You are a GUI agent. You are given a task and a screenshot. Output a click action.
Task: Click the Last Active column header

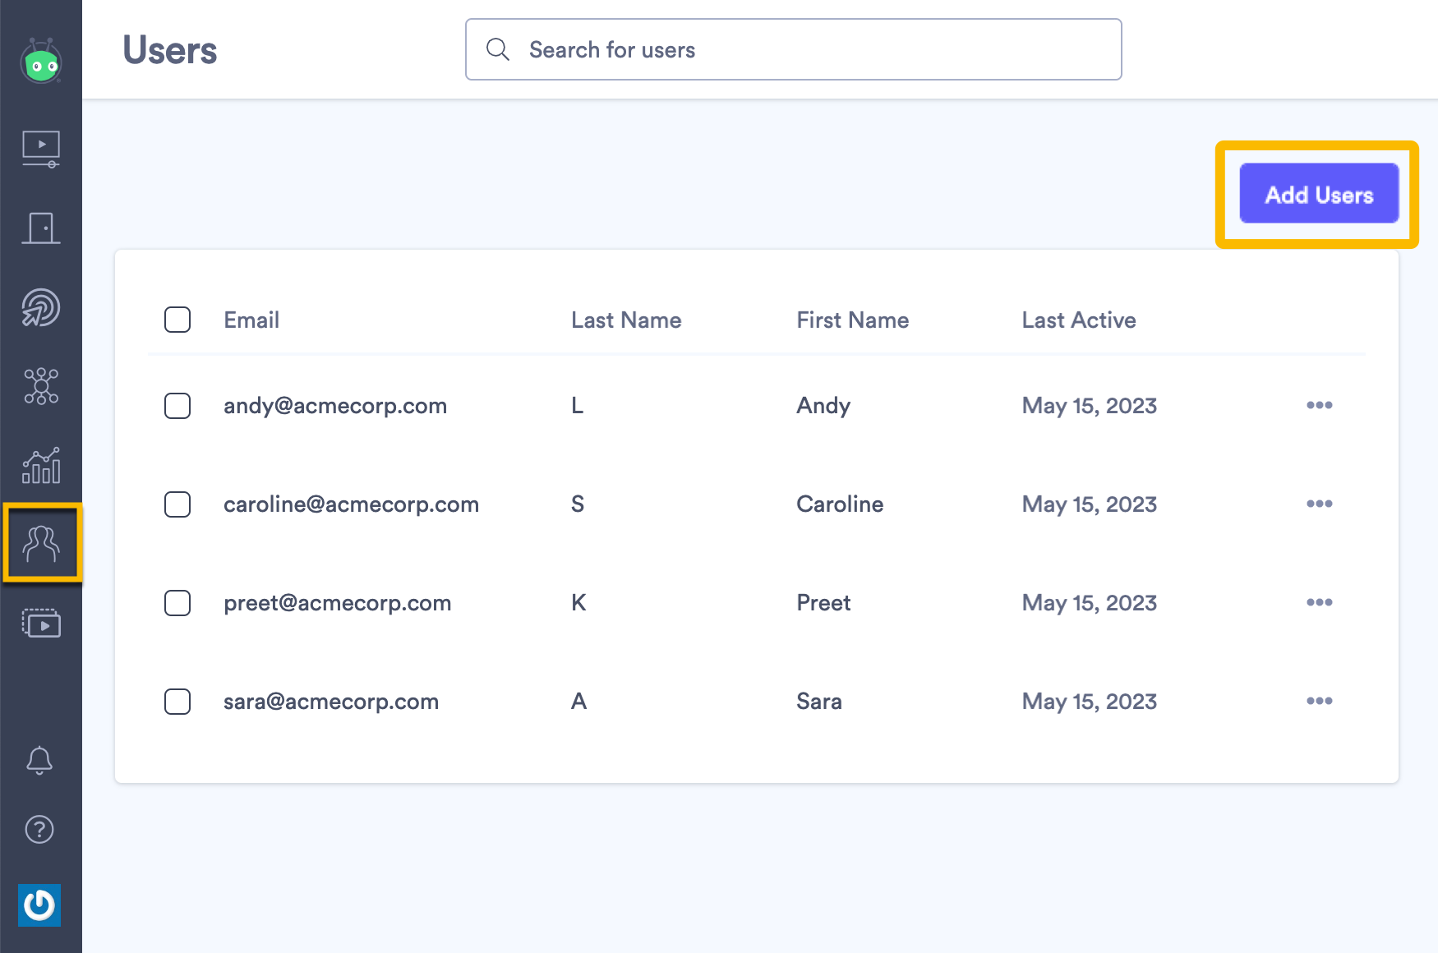click(x=1079, y=320)
